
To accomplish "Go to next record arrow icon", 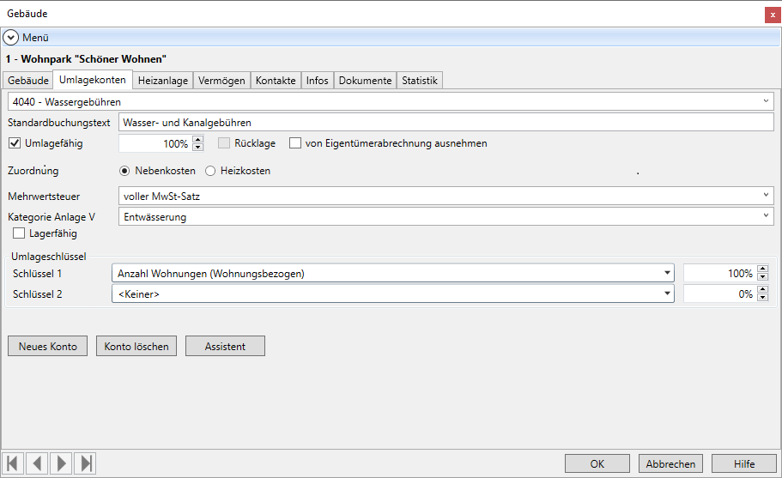I will point(61,463).
